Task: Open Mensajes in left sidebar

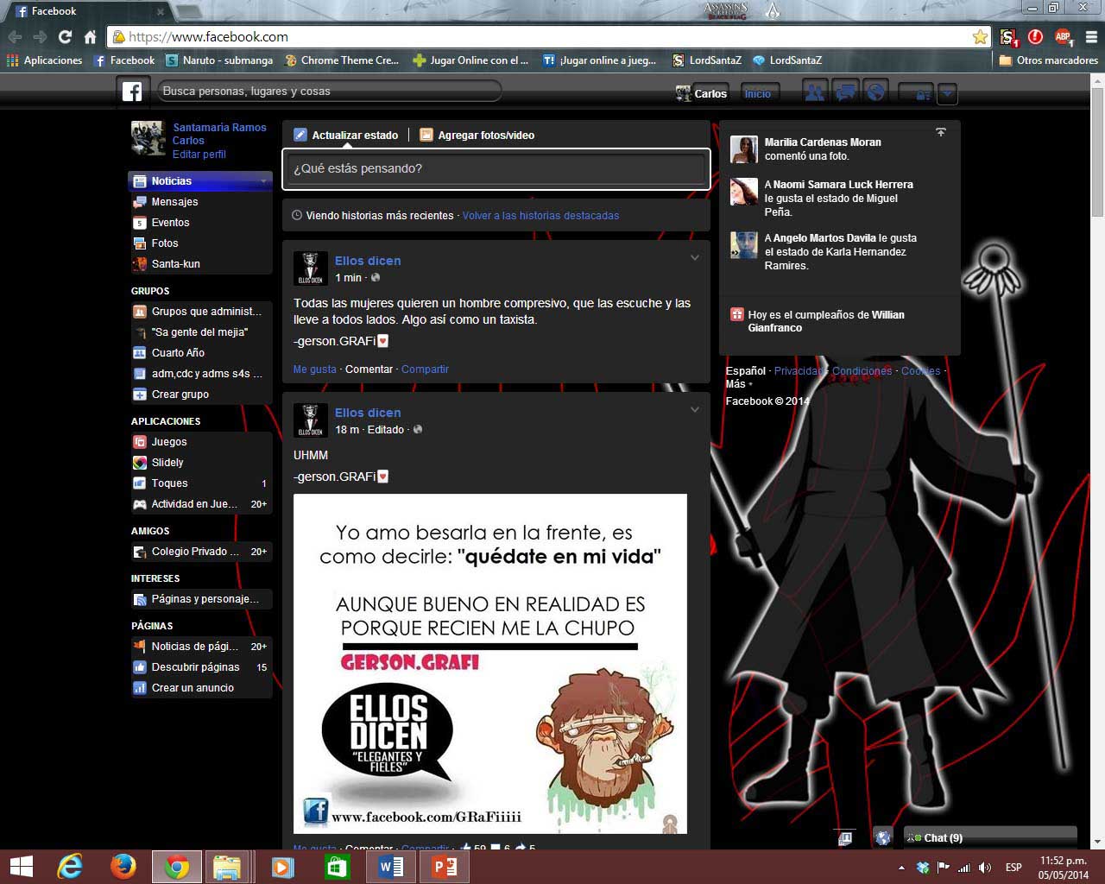Action: (x=200, y=202)
